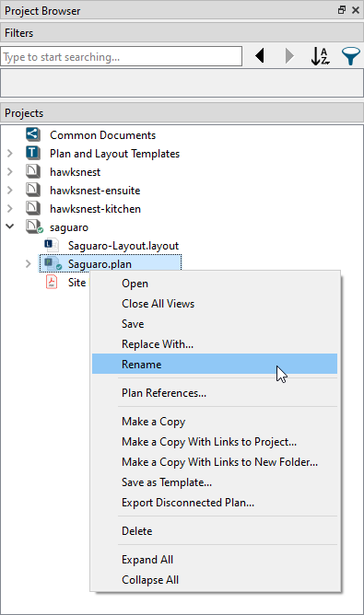
Task: Choose Replace With... menu entry
Action: pyautogui.click(x=215, y=344)
